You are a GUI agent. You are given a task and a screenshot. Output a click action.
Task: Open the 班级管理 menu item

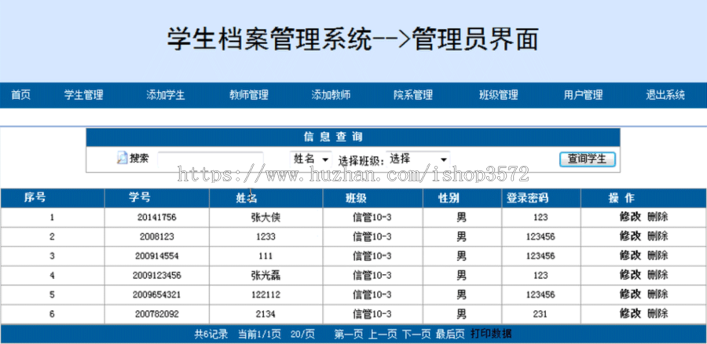[498, 95]
